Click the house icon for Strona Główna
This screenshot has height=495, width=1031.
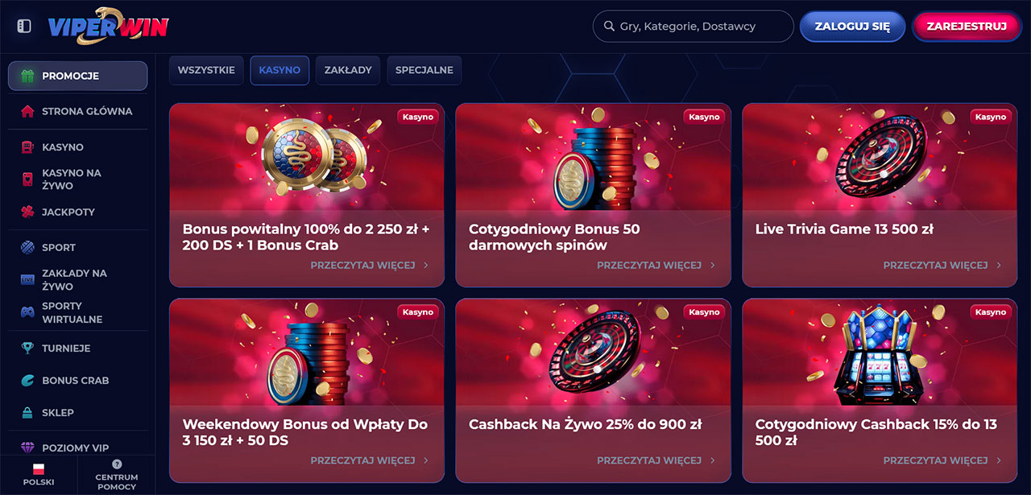point(27,111)
